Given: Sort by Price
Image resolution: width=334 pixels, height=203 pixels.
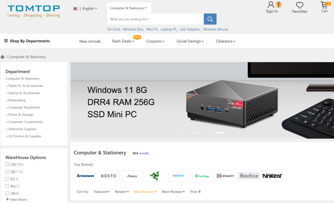Looking at the screenshot, I should click(x=195, y=192).
